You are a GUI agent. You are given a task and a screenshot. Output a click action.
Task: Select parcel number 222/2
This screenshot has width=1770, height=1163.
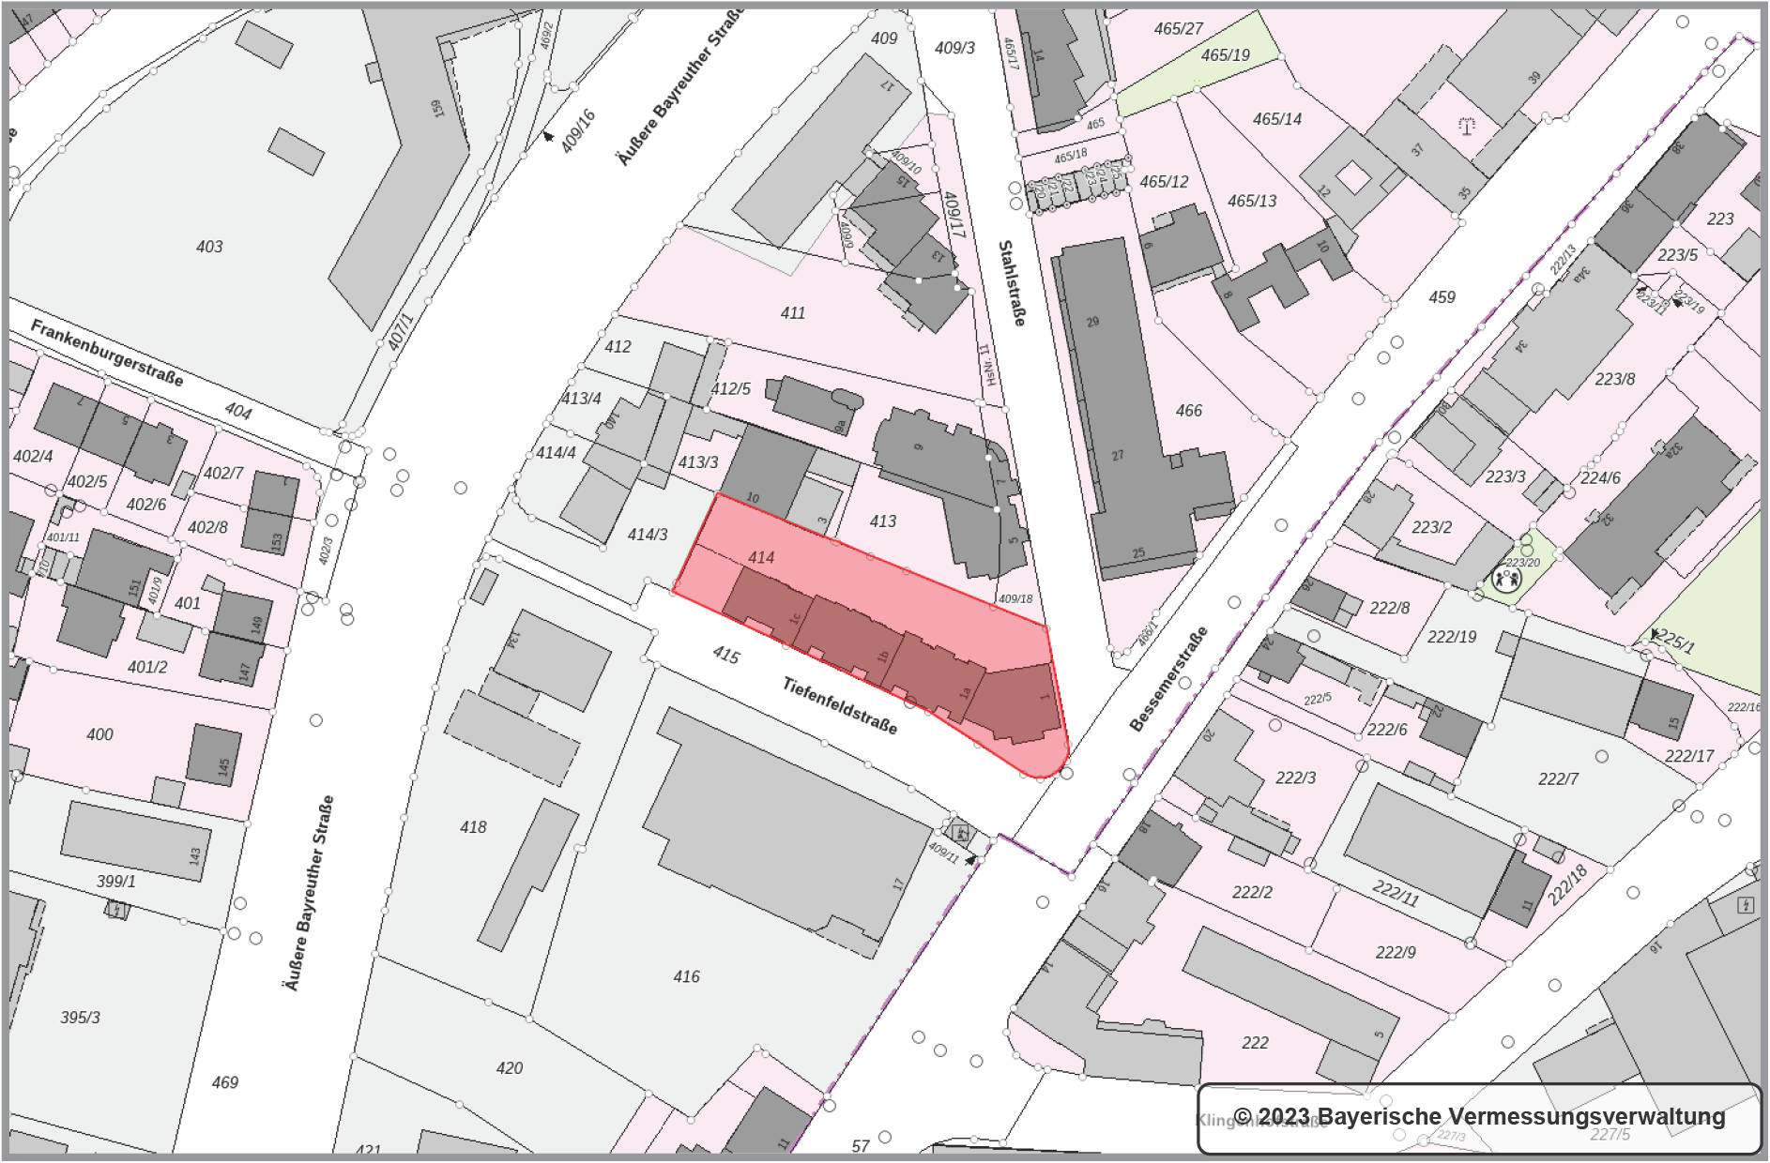coord(1252,892)
